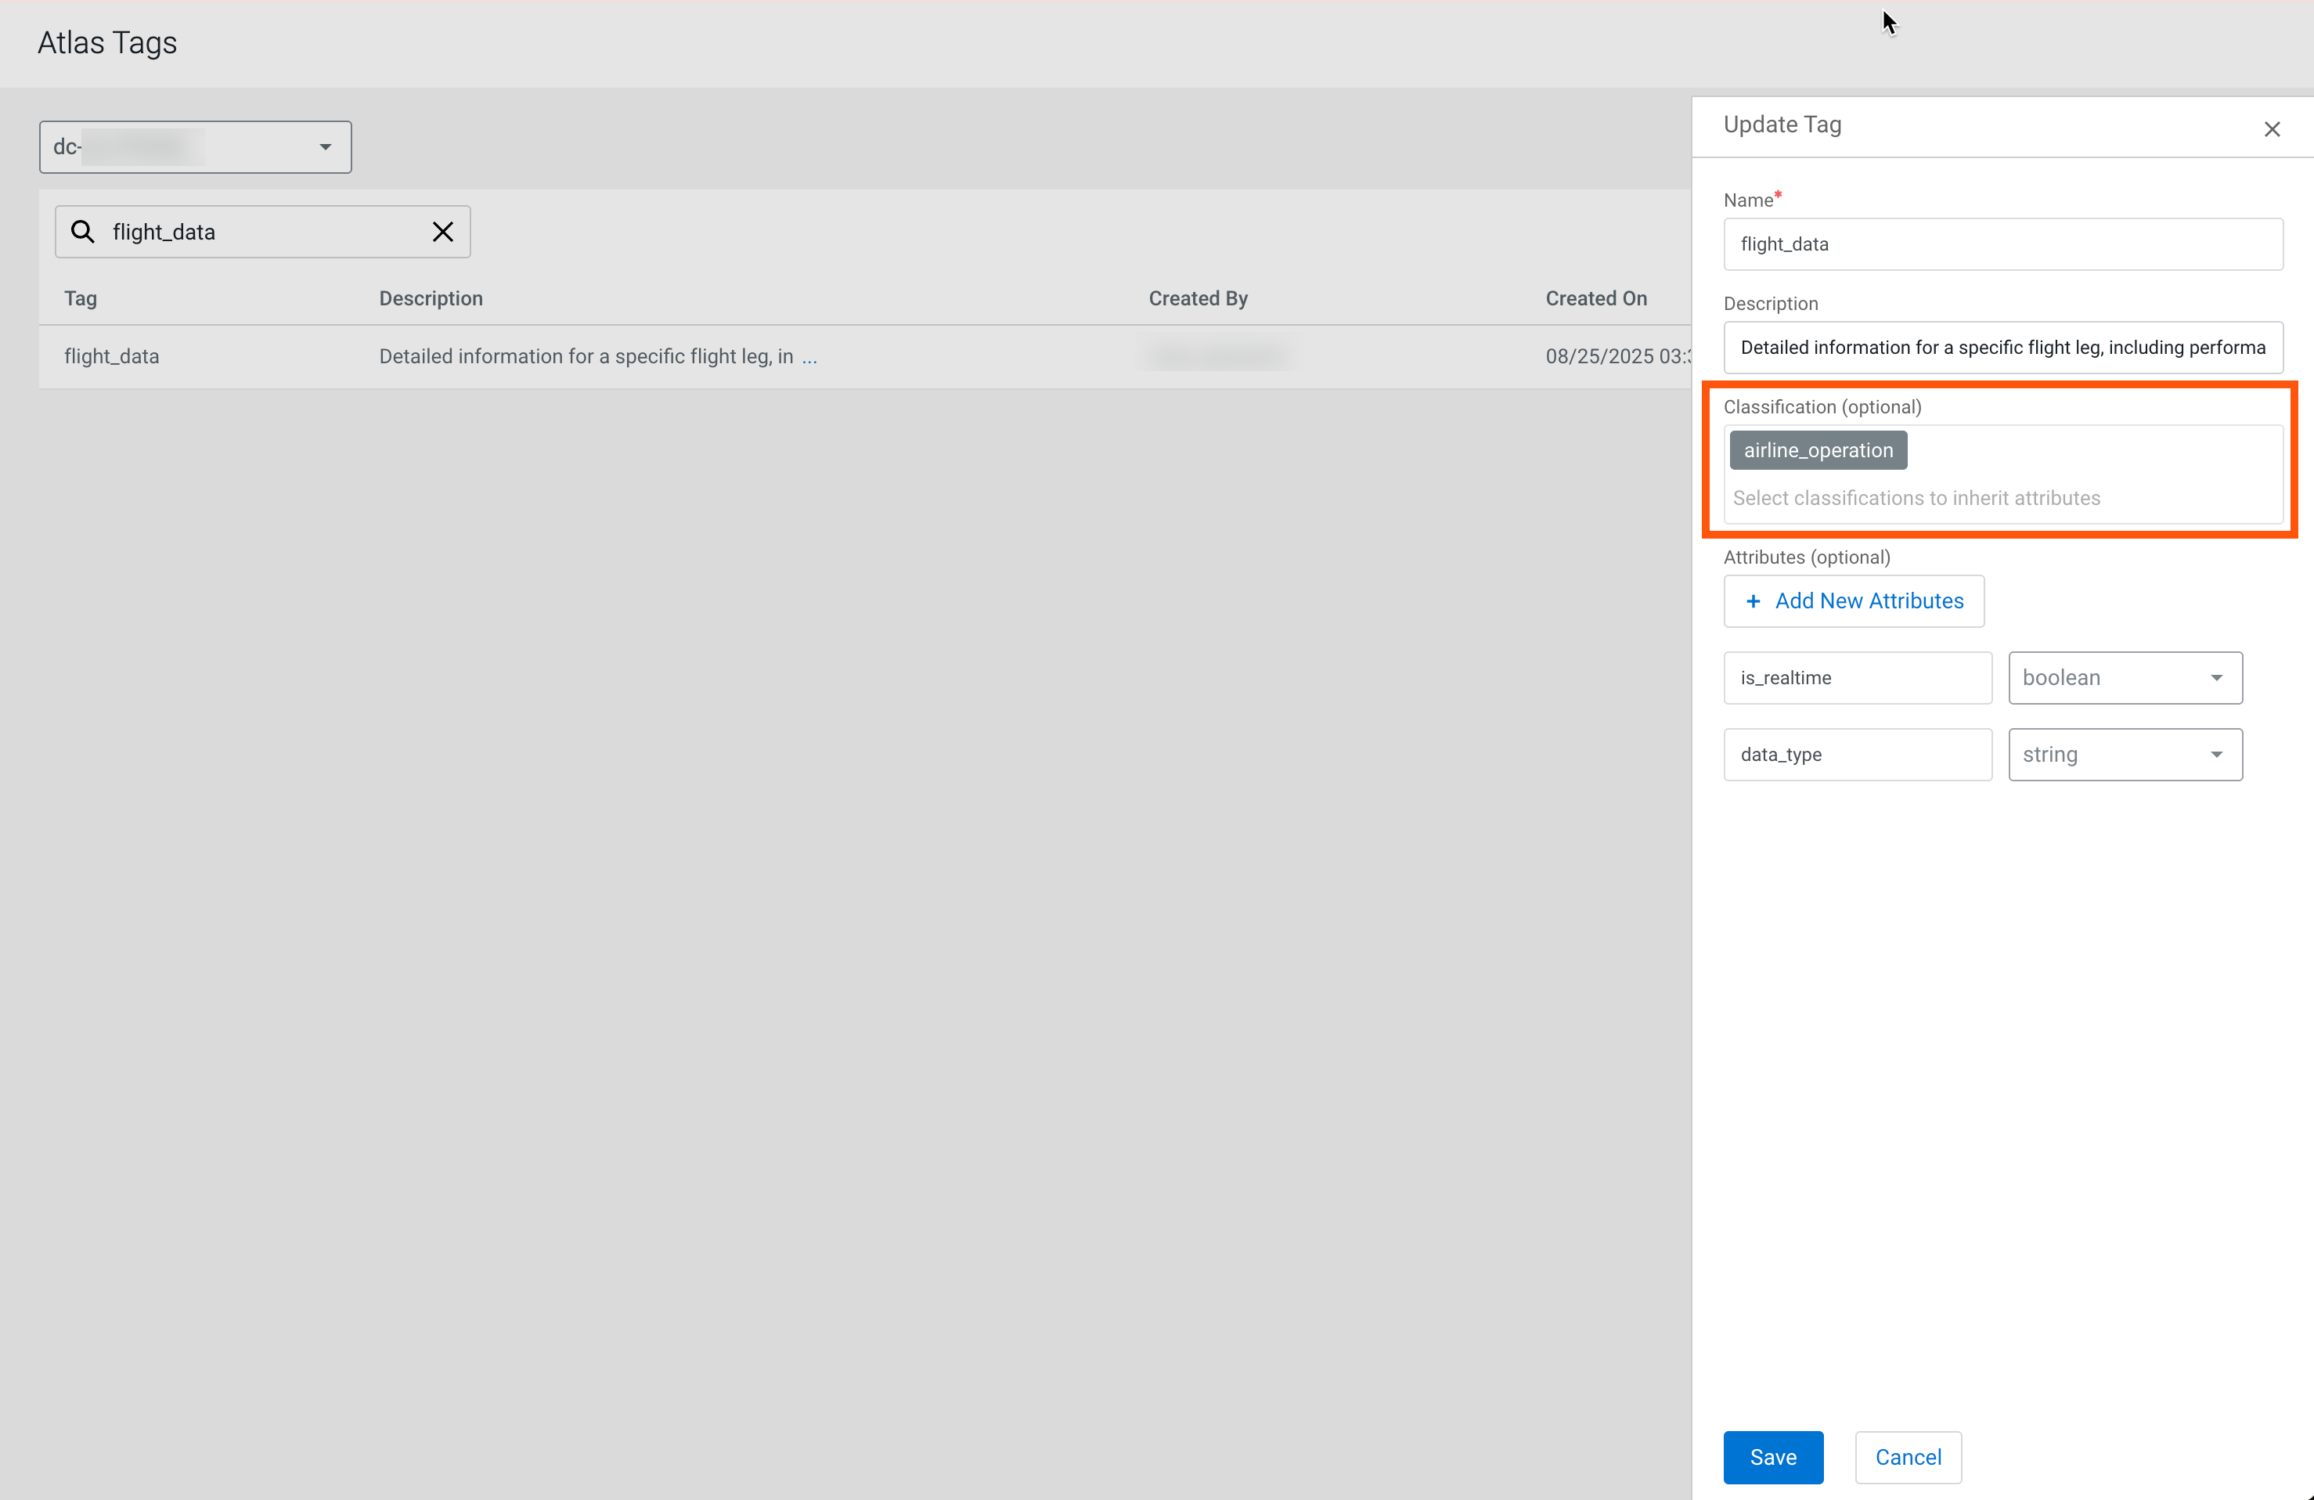Viewport: 2314px width, 1500px height.
Task: Close the Update Tag panel
Action: (2271, 129)
